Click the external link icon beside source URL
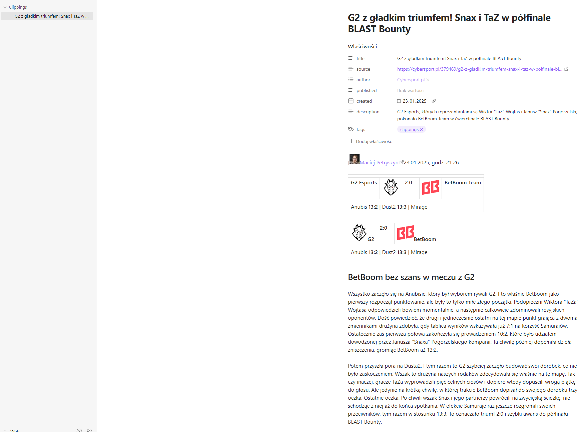Image resolution: width=581 pixels, height=432 pixels. pos(566,69)
